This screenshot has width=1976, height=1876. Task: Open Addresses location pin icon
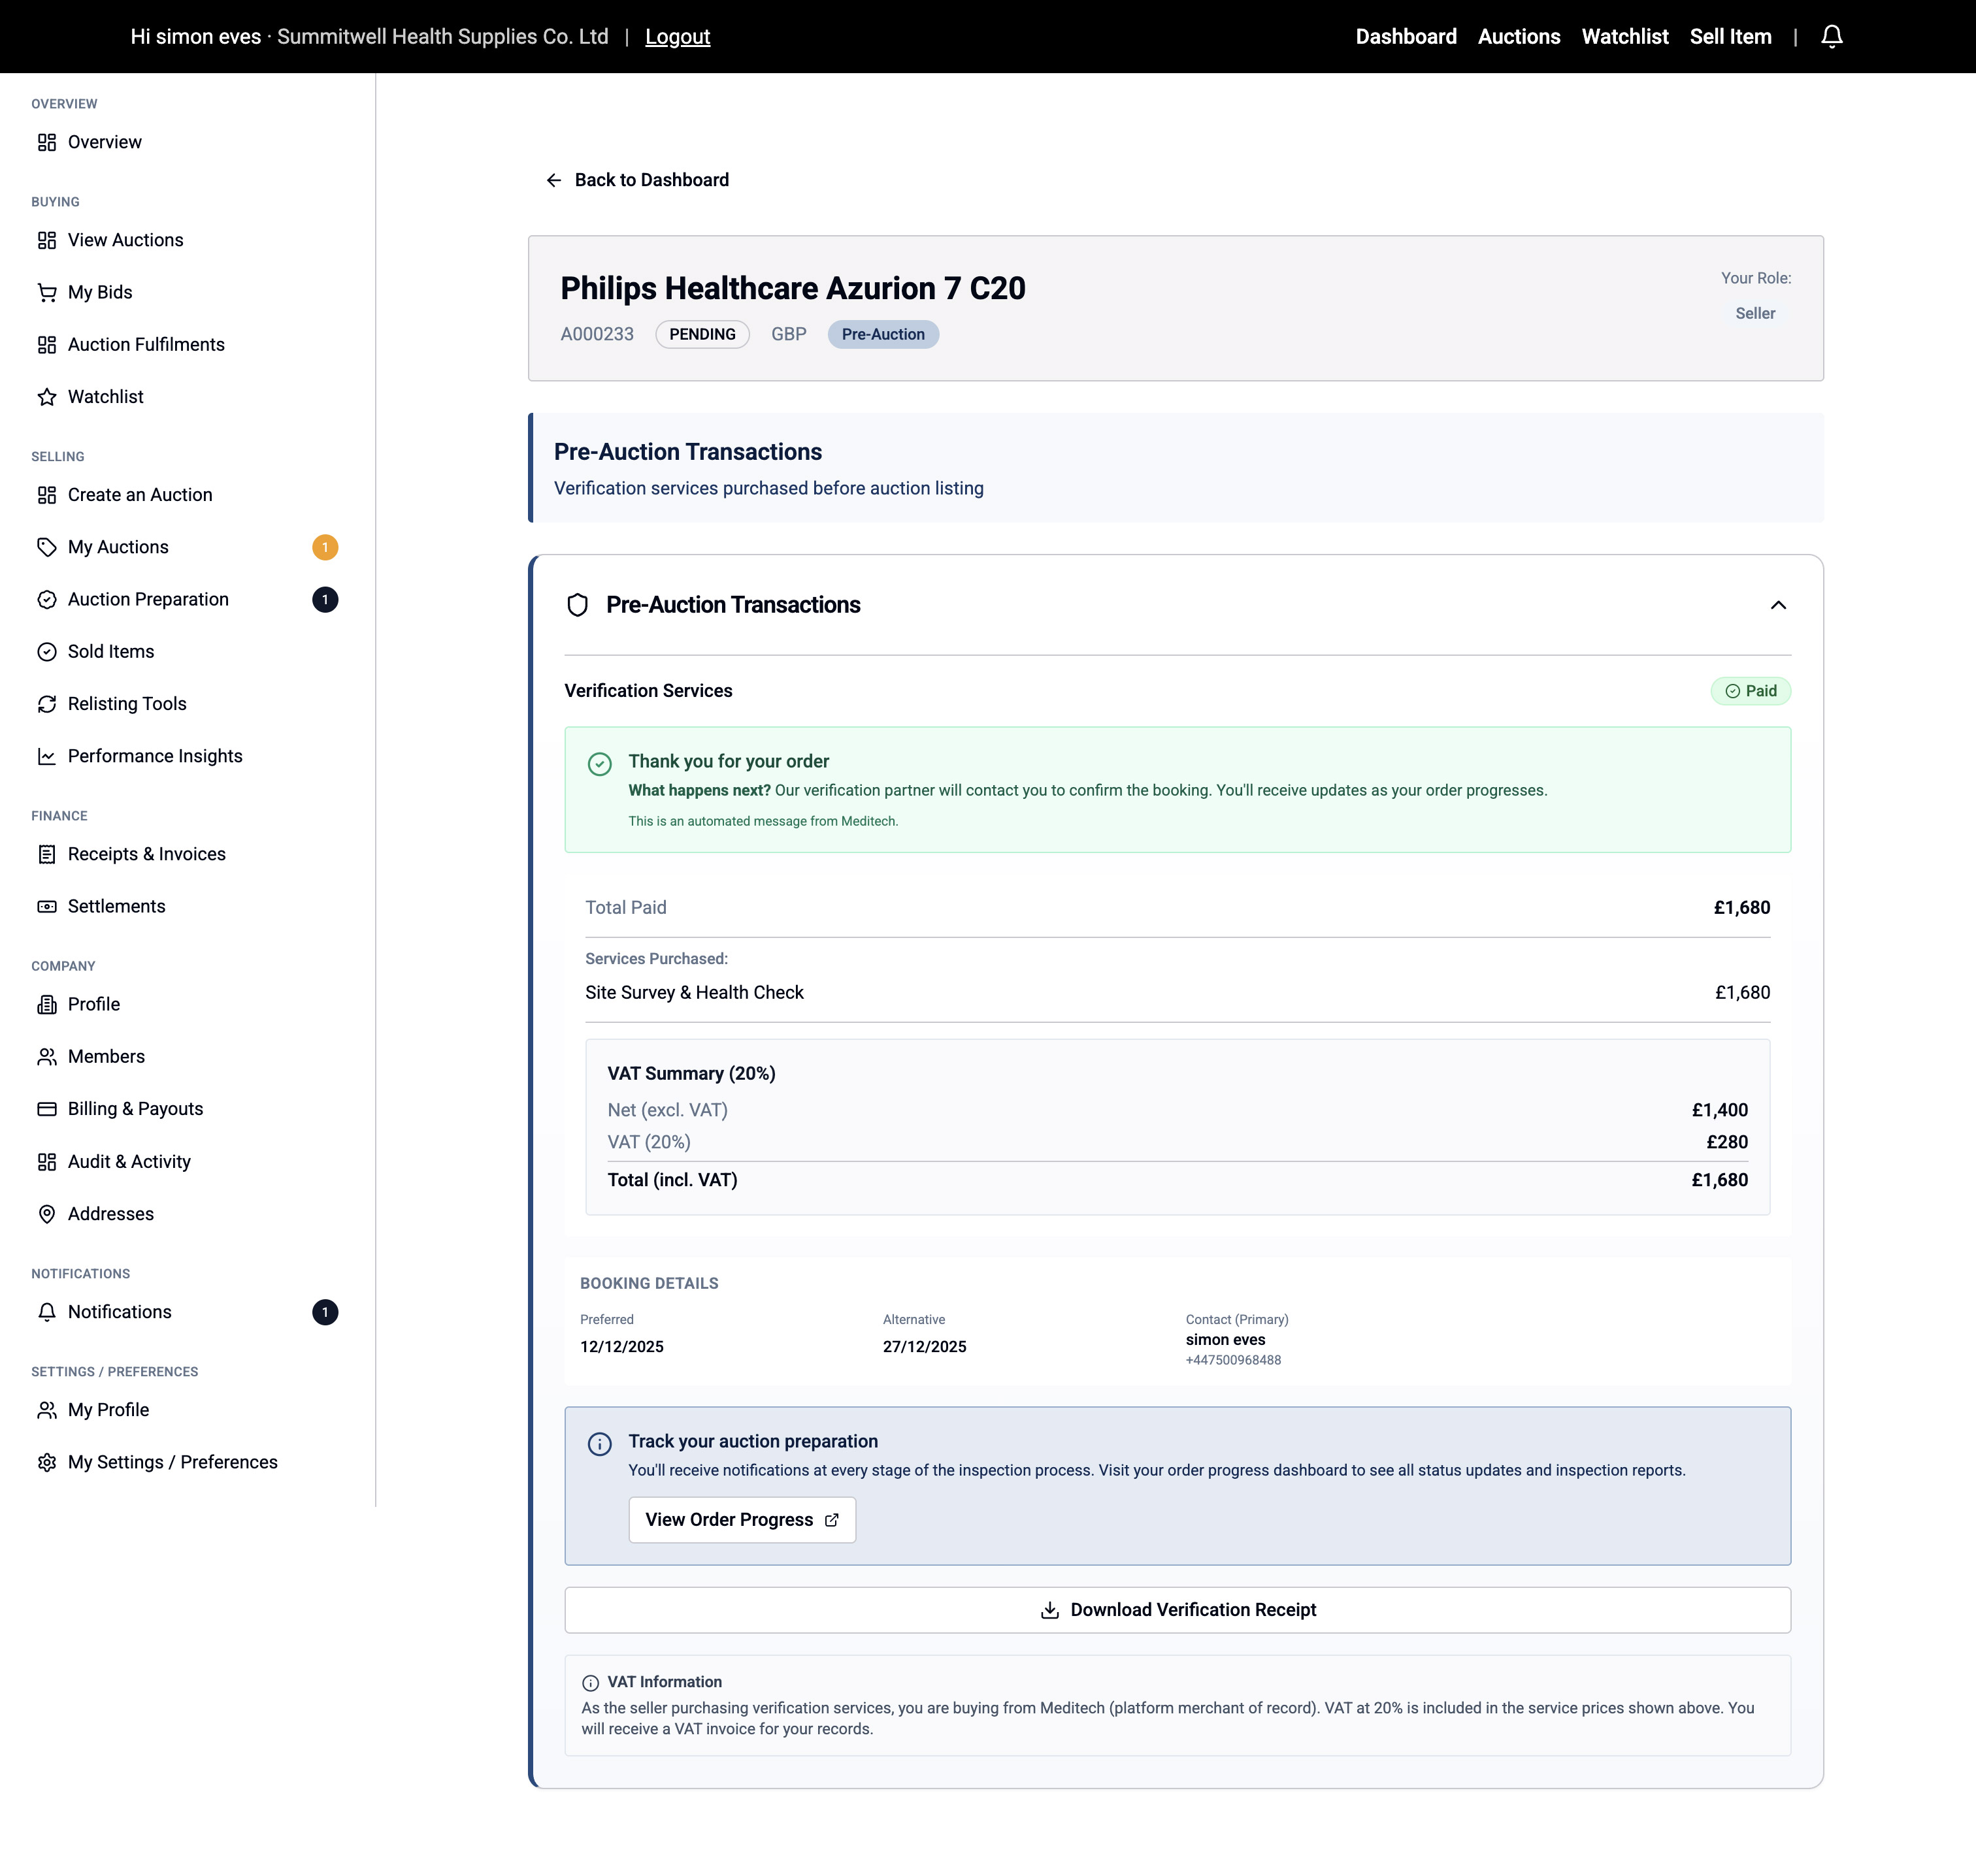47,1214
